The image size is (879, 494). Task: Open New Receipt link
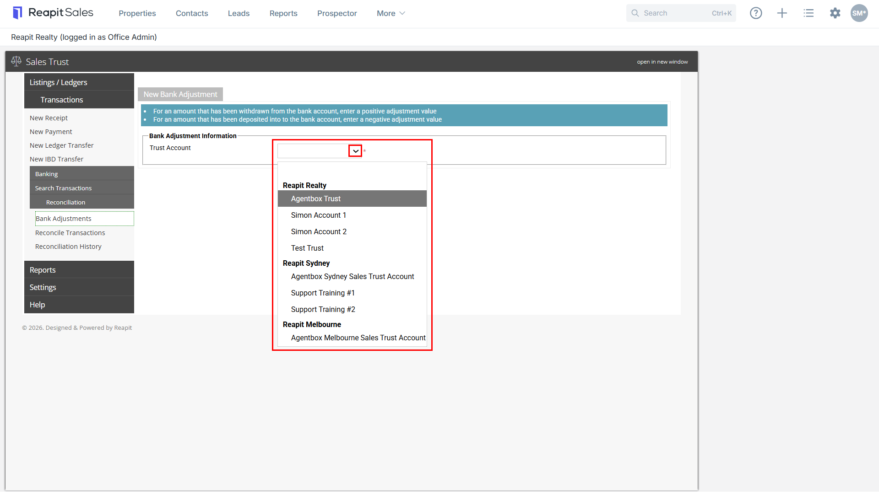click(x=49, y=118)
